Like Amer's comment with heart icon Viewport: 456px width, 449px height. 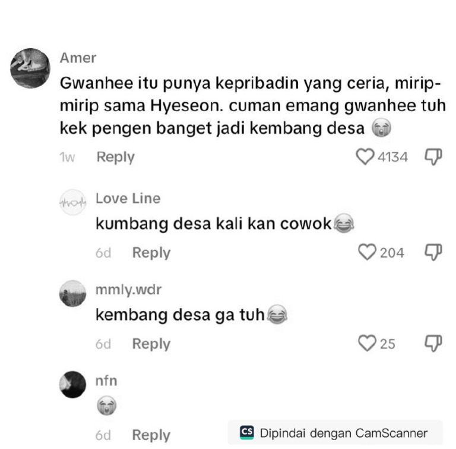(365, 157)
